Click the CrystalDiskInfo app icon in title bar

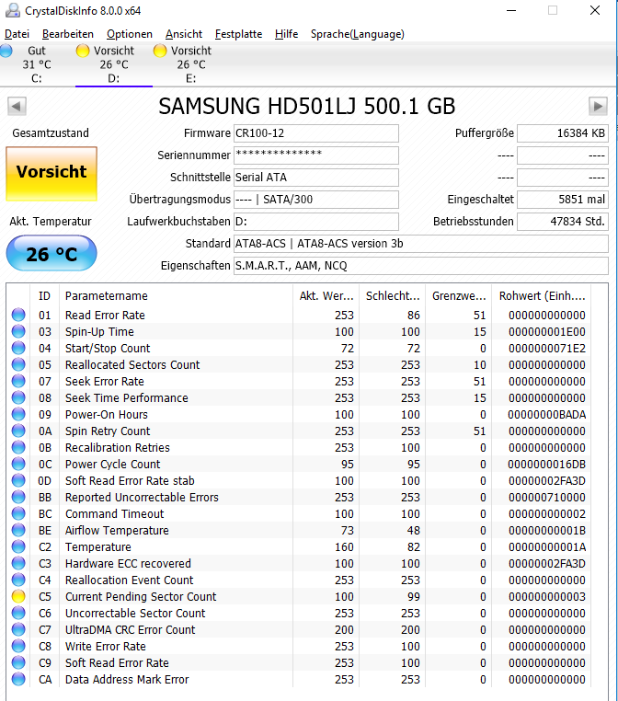coord(13,10)
